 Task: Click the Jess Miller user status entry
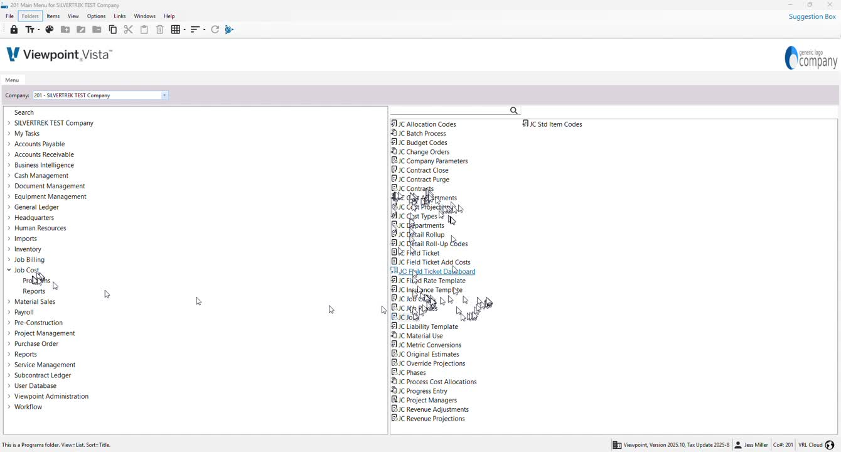click(x=751, y=445)
